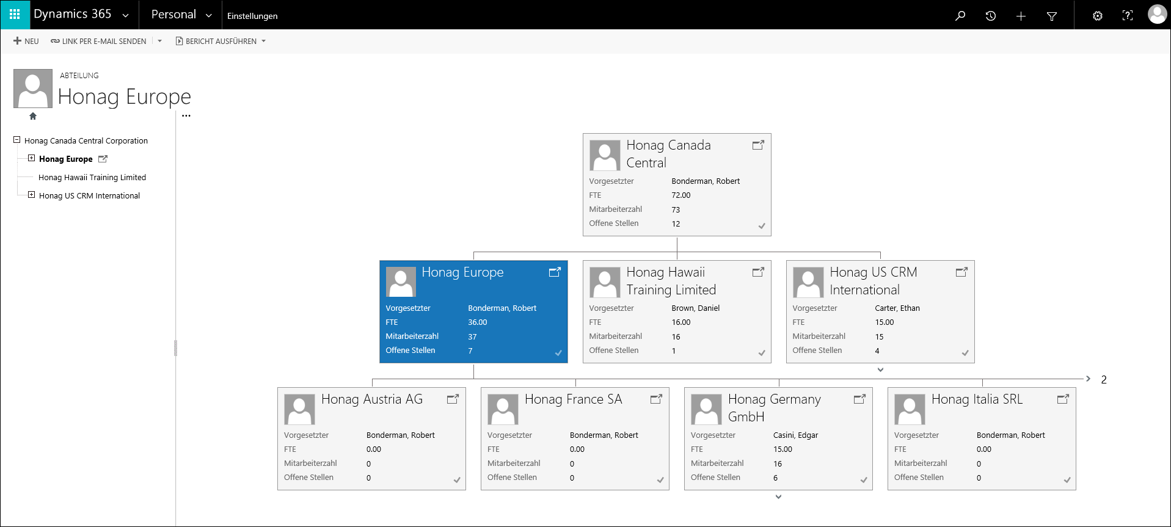Click Einstellungen in the top navigation bar
1171x527 pixels.
(x=252, y=16)
